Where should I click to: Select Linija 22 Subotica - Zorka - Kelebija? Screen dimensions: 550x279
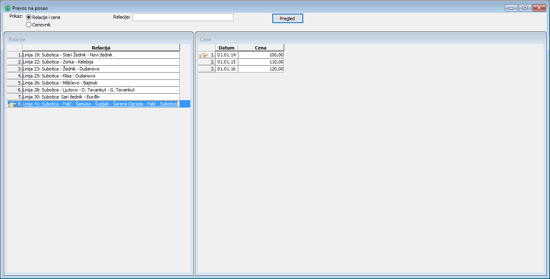point(101,62)
